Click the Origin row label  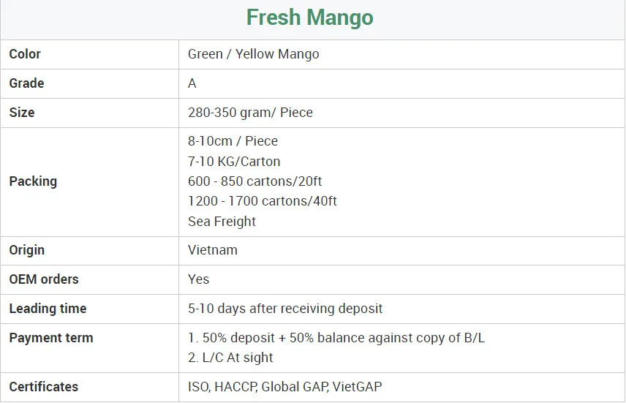coord(27,250)
